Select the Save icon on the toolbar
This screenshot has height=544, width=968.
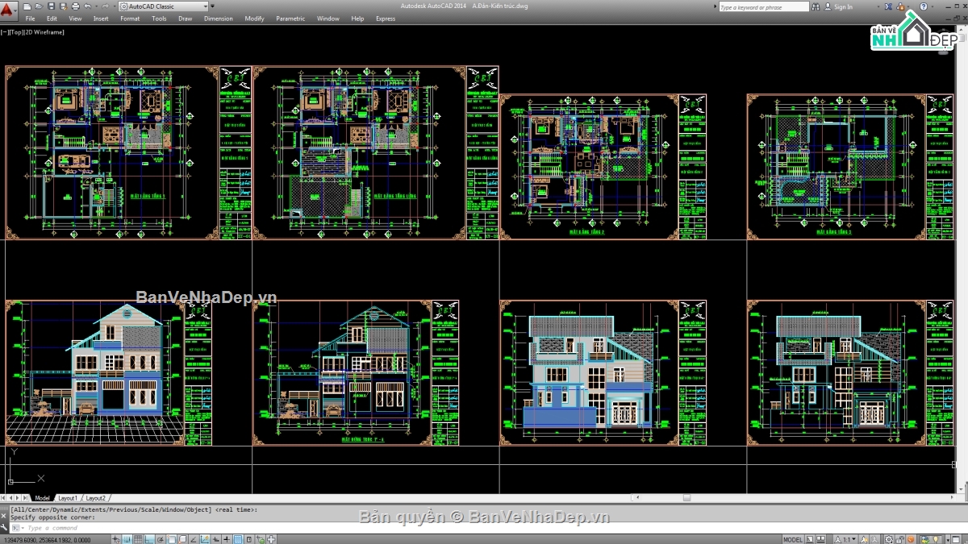pyautogui.click(x=51, y=6)
